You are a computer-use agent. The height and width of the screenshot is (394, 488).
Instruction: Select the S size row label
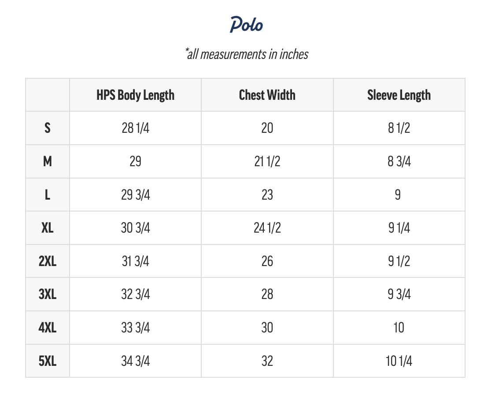48,128
